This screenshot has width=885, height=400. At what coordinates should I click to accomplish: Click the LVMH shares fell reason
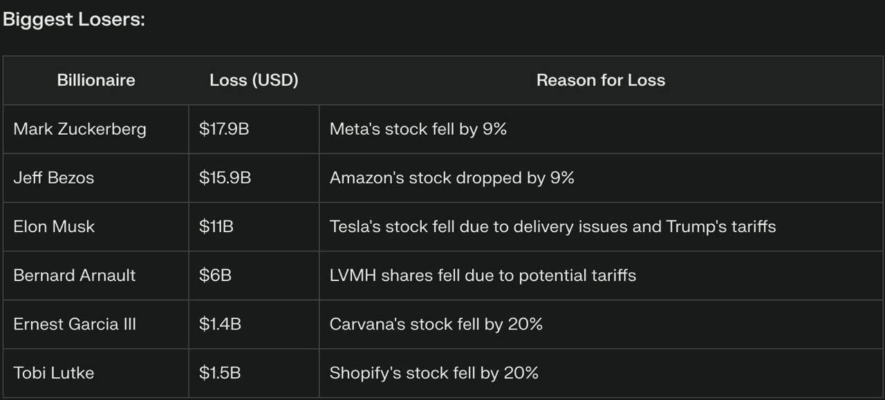coord(483,275)
